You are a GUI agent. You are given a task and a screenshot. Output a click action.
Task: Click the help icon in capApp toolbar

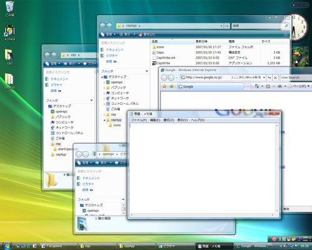click(286, 34)
